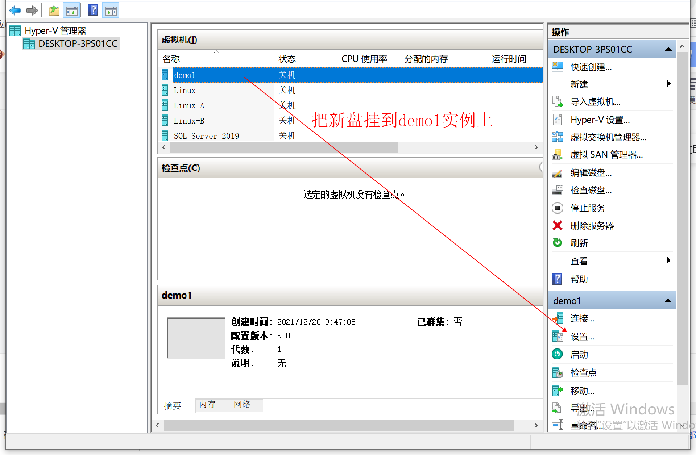Open 虚拟交换机管理器 virtual switch manager

click(608, 137)
